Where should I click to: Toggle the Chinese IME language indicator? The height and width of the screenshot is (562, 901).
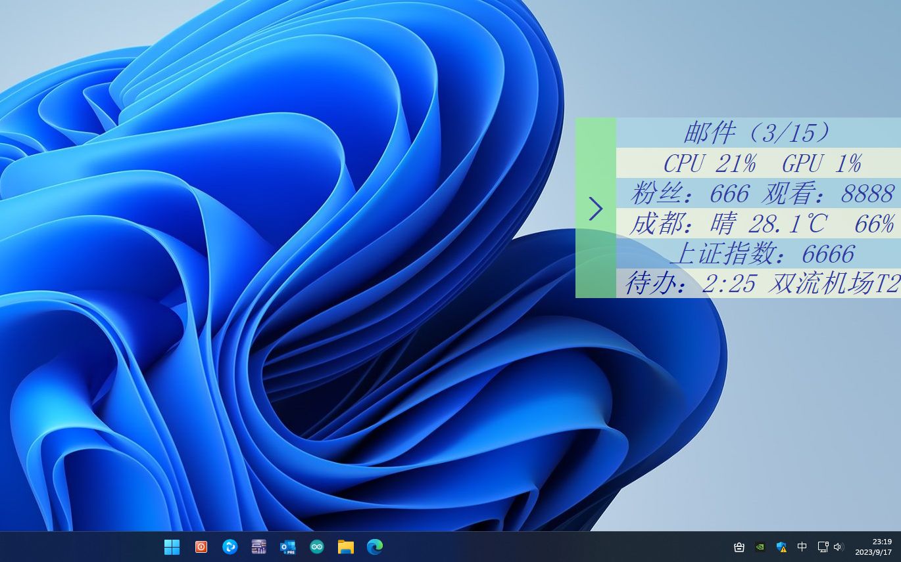802,546
